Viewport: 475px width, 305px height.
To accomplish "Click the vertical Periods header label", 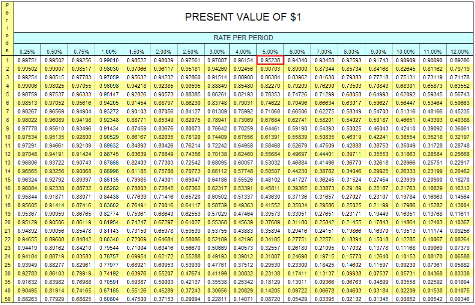I will tap(7, 28).
